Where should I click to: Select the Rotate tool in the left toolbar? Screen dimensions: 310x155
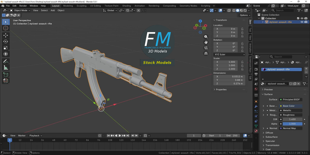point(6,41)
